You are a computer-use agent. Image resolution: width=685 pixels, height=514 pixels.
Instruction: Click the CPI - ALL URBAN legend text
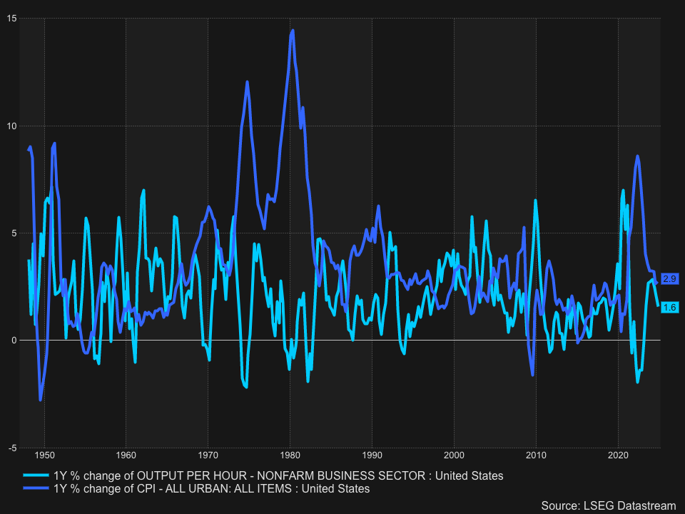pos(211,489)
